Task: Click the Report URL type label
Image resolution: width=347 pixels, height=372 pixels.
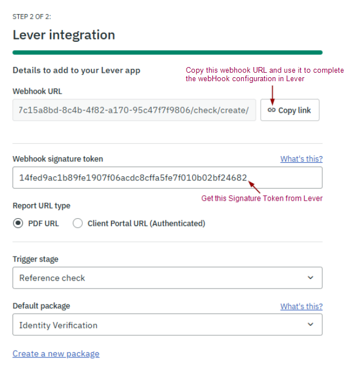Action: click(41, 206)
